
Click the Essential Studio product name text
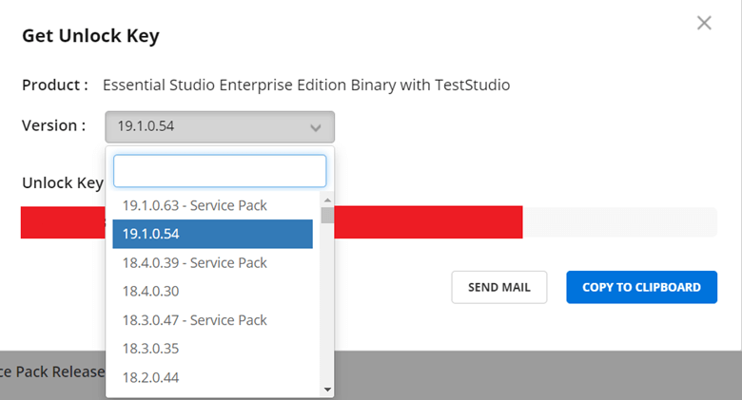click(x=306, y=86)
